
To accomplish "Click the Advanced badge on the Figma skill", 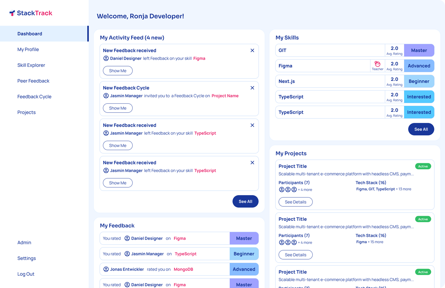I will click(x=419, y=66).
